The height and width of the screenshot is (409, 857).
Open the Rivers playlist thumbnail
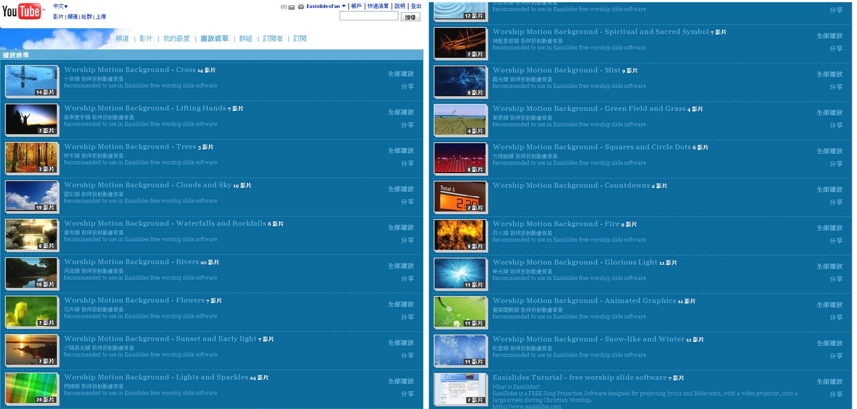coord(32,273)
